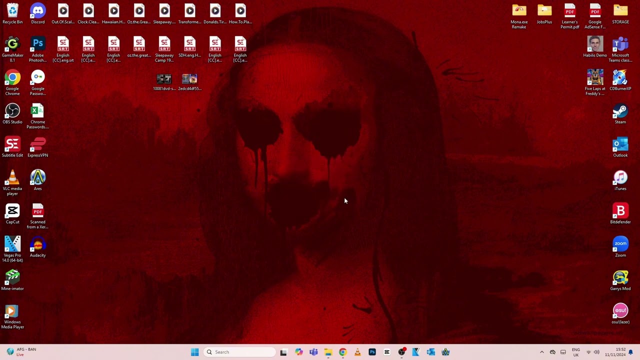Open the clock and calendar flyout
Viewport: 640px width, 360px height.
[x=615, y=352]
